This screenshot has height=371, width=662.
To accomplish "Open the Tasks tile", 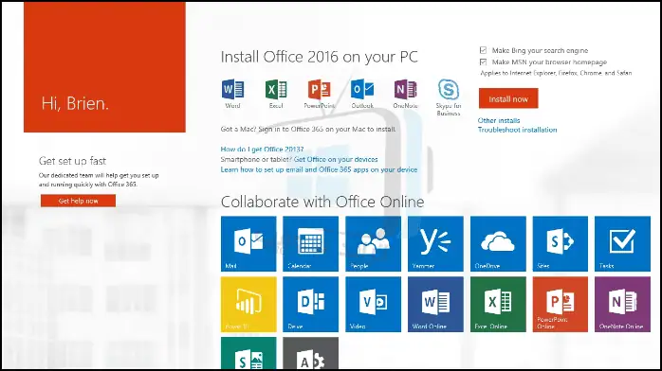I will 622,244.
